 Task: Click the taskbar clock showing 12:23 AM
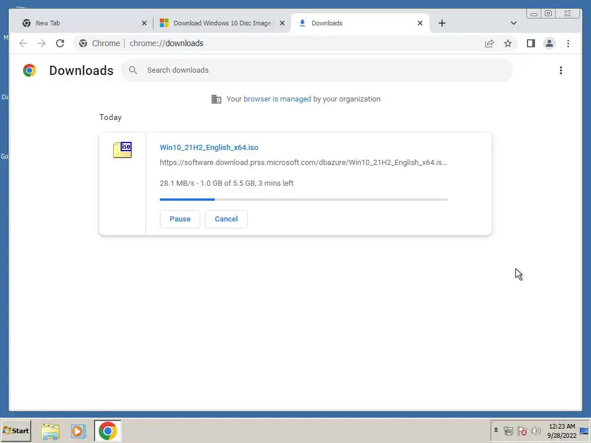pyautogui.click(x=562, y=430)
